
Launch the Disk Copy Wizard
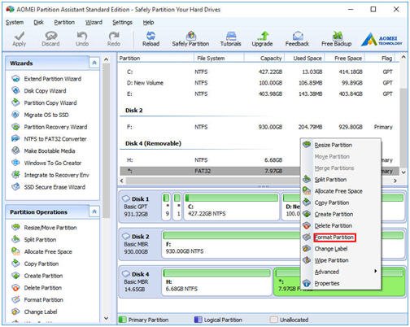(39, 91)
